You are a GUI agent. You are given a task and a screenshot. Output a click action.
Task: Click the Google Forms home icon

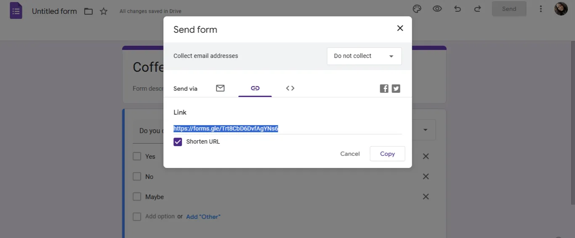tap(16, 10)
